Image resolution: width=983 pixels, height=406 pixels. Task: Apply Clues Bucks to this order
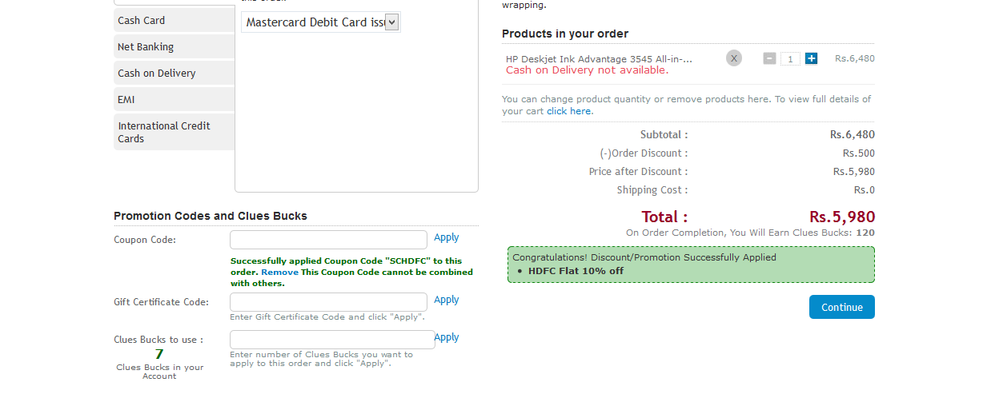click(x=447, y=337)
